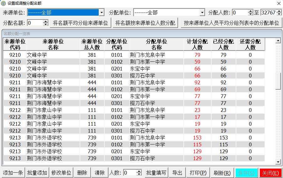Screen dimensions: 283x178
Task: Decrease the bottom 人数 spinner value
Action: (x=139, y=174)
